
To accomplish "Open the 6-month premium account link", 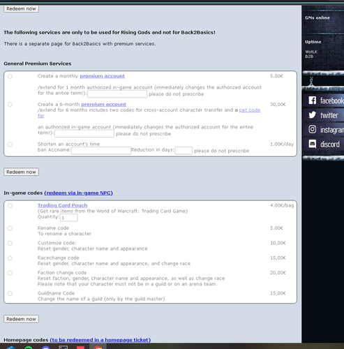I will click(x=104, y=105).
